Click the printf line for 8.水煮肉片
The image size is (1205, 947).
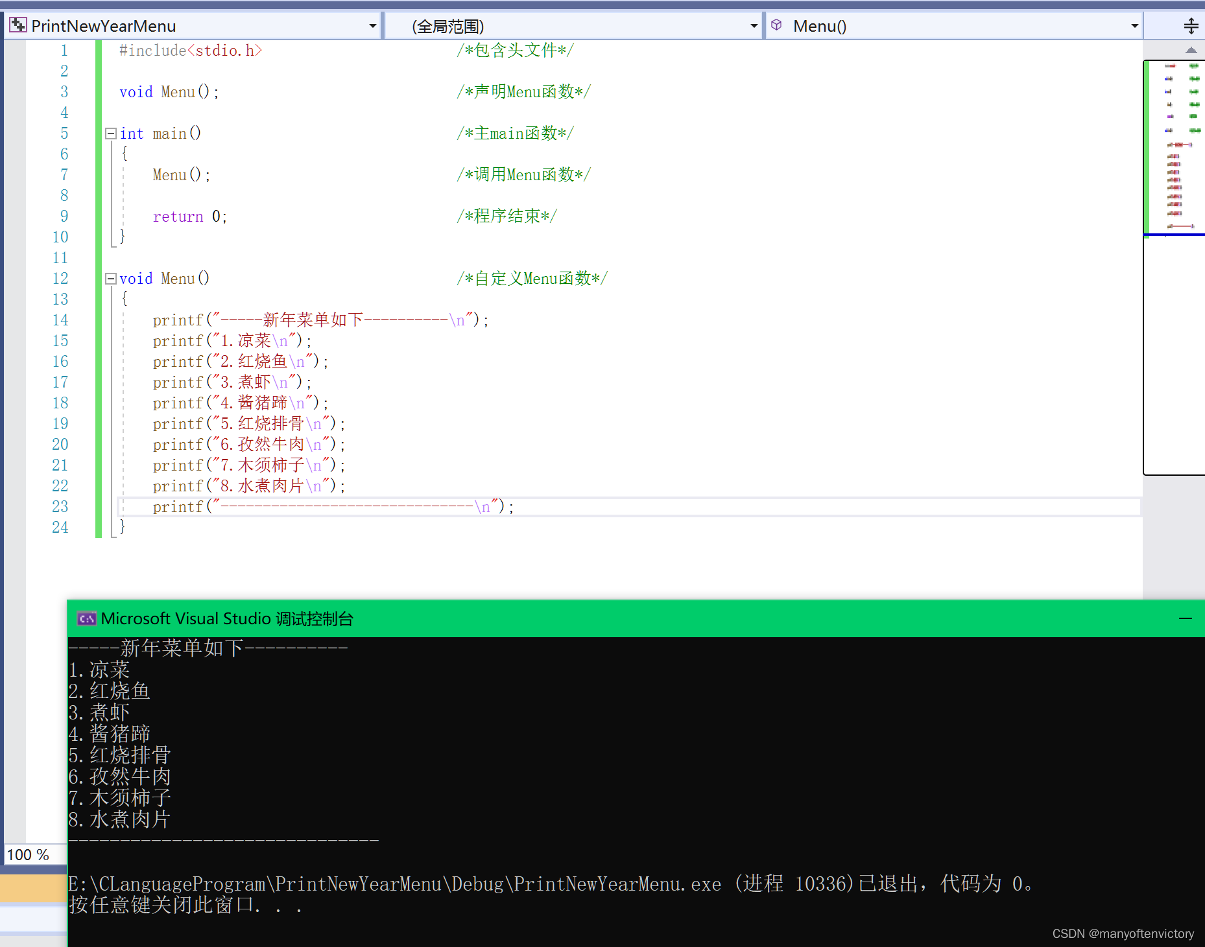pyautogui.click(x=249, y=486)
